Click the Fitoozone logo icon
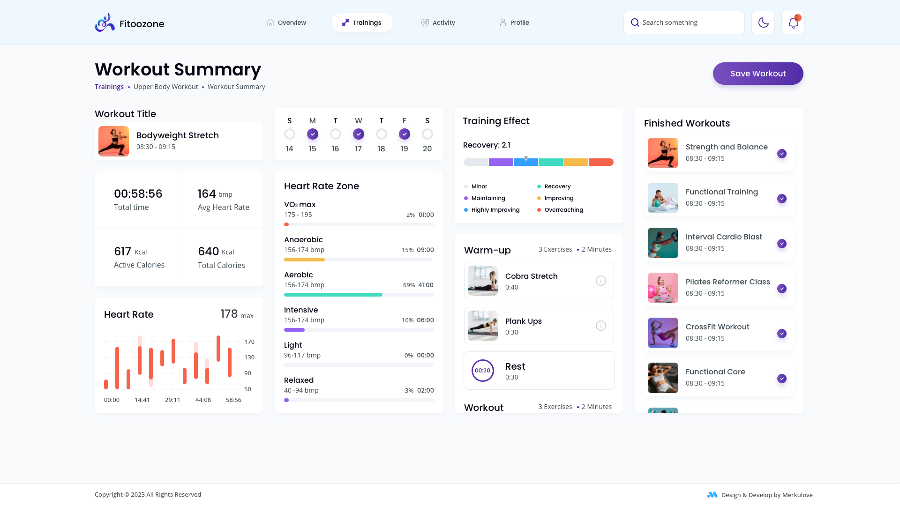Viewport: 900px width, 506px height. [104, 22]
